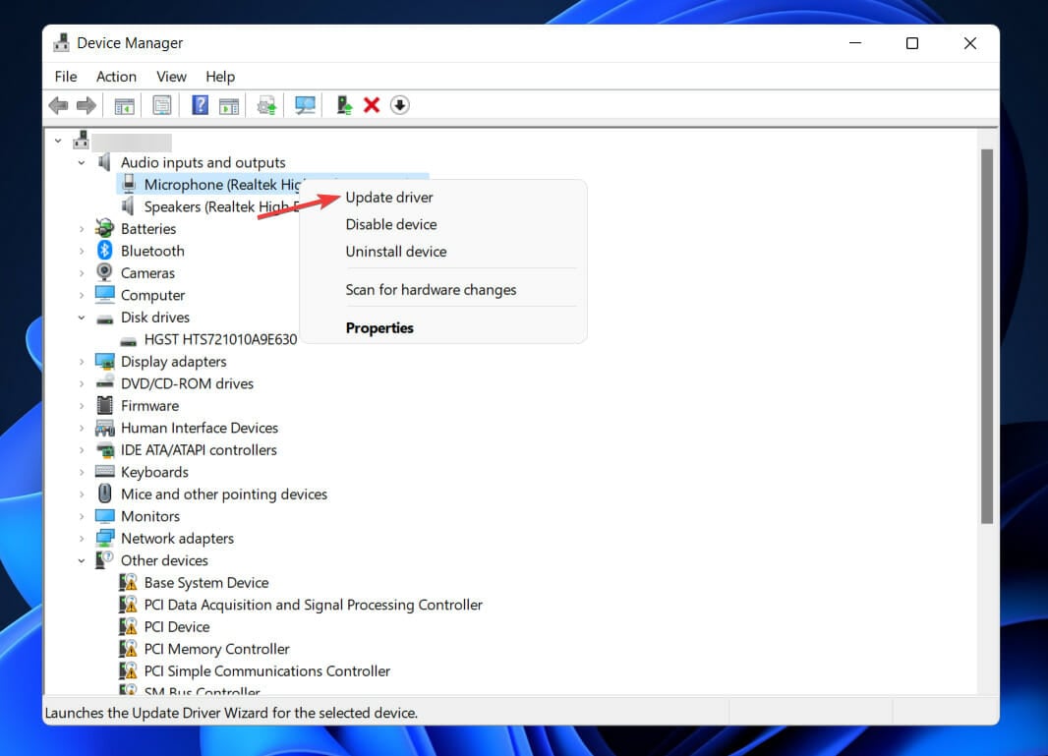Viewport: 1048px width, 756px height.
Task: Open the blue Help toolbar icon
Action: click(x=200, y=105)
